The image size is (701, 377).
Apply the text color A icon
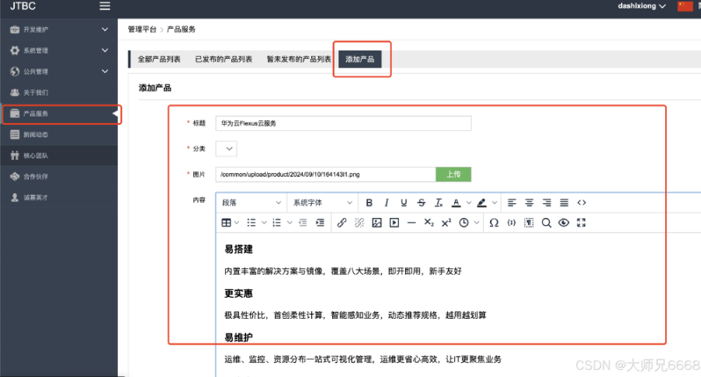click(456, 202)
